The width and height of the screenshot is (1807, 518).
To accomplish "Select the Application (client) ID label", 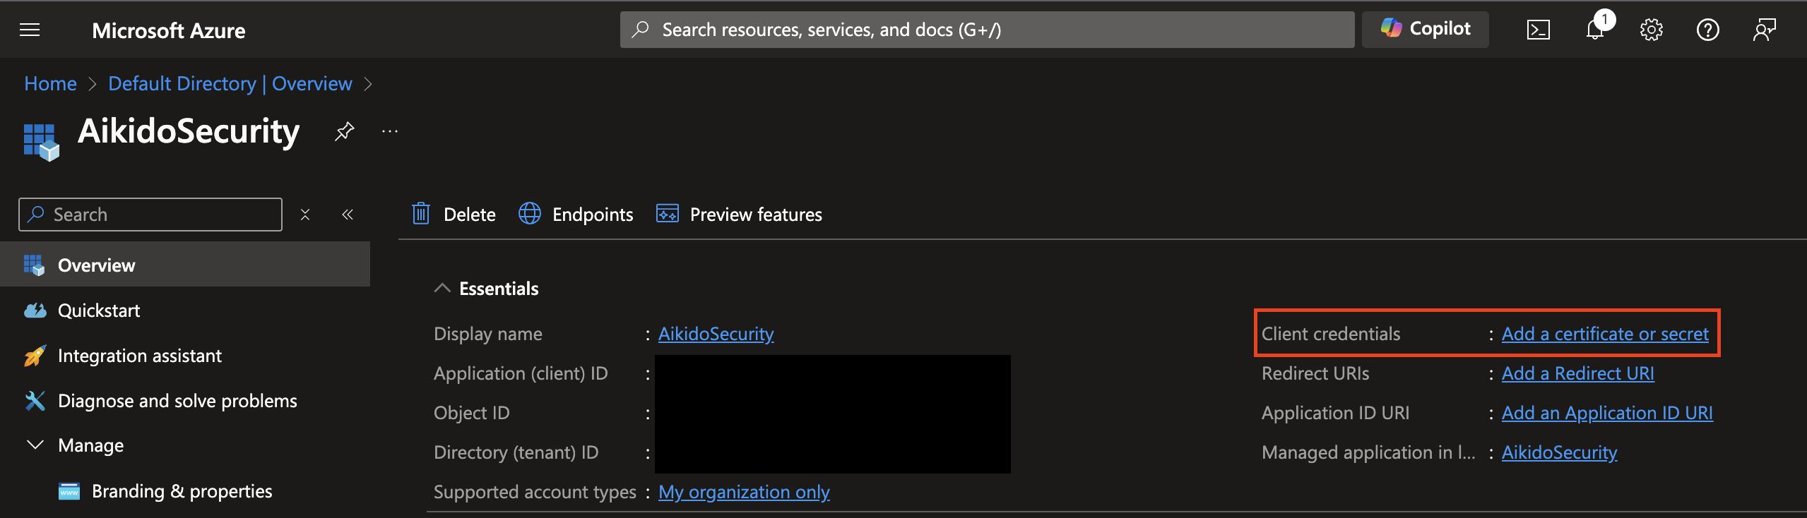I will click(x=521, y=373).
